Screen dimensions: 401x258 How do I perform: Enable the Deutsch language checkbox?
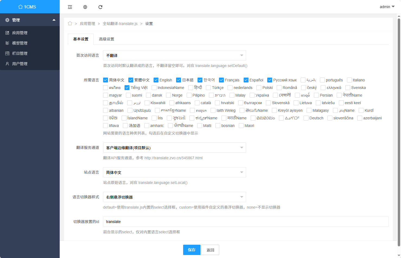pyautogui.click(x=306, y=118)
